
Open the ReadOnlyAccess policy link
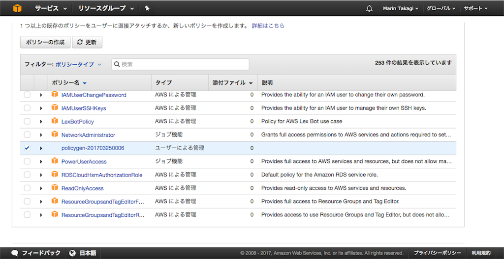point(83,188)
